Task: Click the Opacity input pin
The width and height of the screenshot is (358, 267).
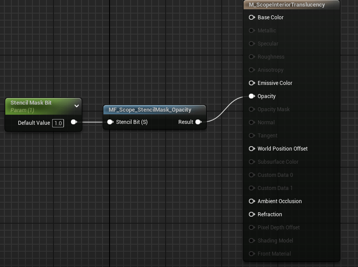Action: 252,96
